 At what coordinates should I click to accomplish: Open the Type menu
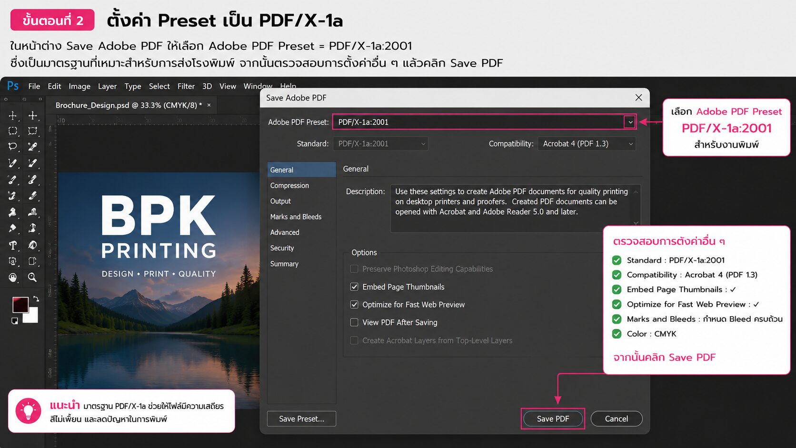pos(133,86)
